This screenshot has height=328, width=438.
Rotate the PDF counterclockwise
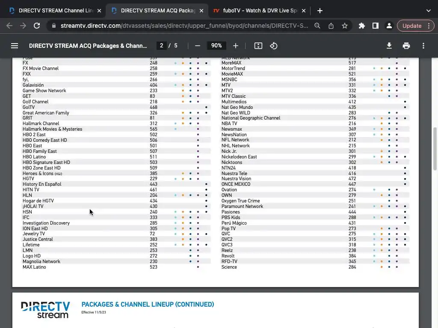(273, 46)
